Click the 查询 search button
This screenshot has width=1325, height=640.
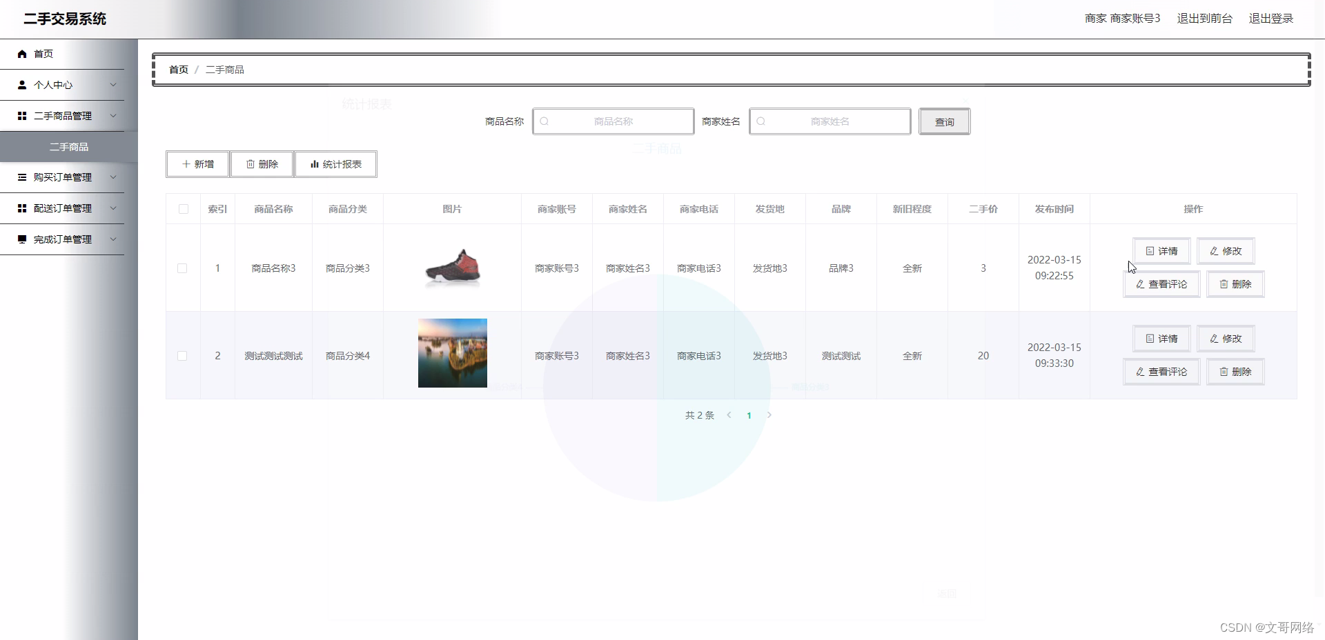coord(944,121)
